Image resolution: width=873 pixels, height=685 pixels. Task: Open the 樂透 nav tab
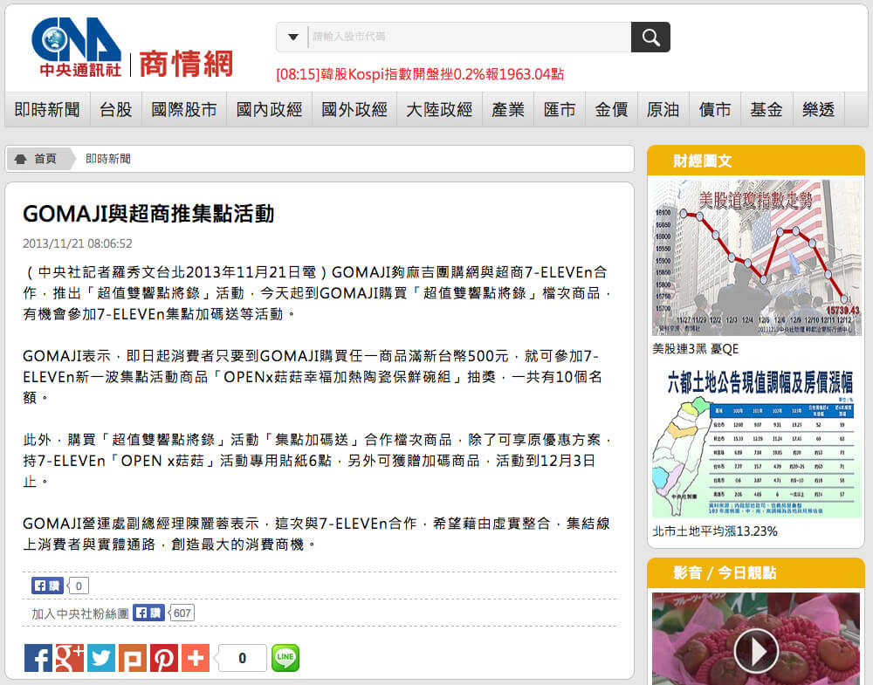click(x=819, y=110)
